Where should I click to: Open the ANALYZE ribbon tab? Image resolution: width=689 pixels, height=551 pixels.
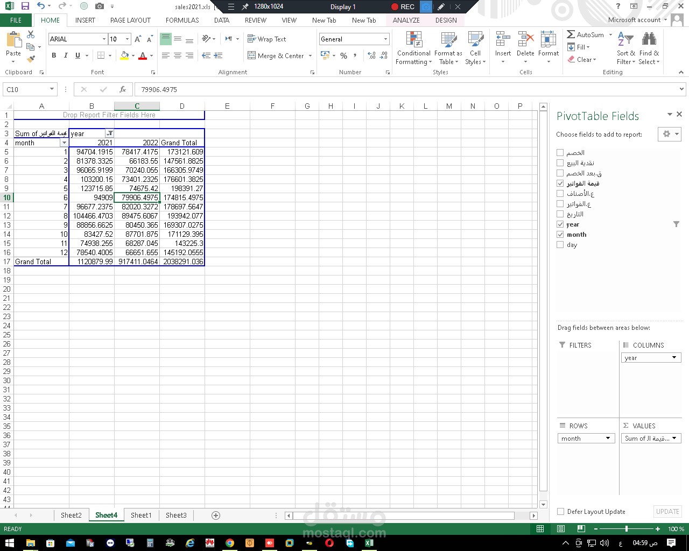coord(406,20)
